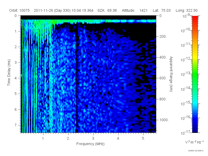This screenshot has width=208, height=156.
Task: Click the Time Delay (ms) axis label
Action: click(9, 73)
